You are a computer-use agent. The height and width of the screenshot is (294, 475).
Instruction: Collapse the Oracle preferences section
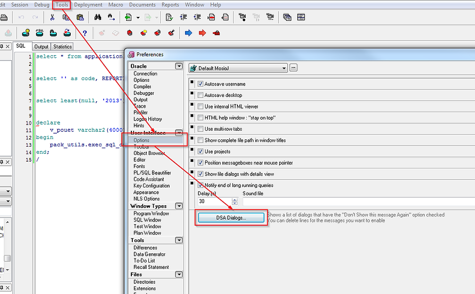click(179, 66)
